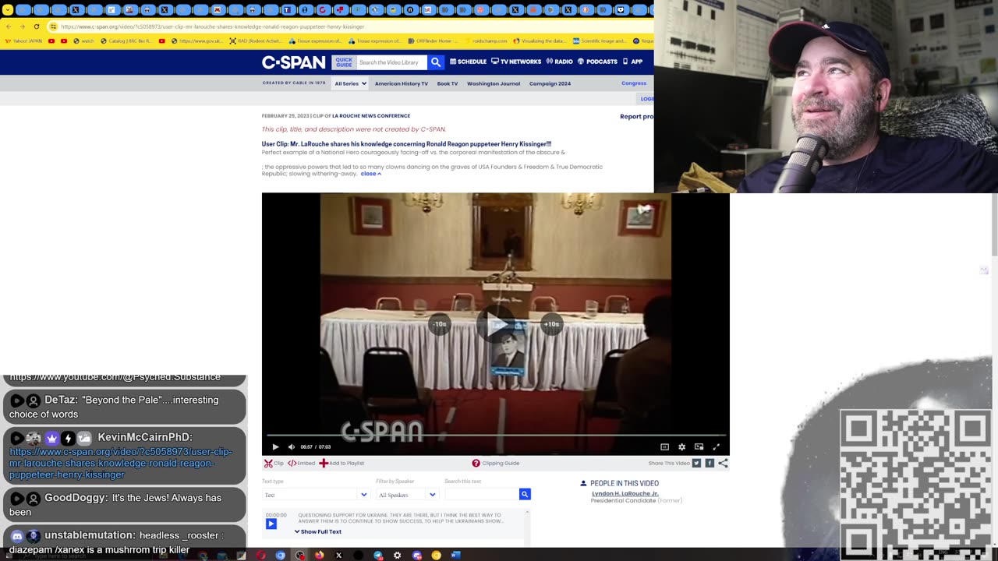
Task: Click the Search this text field
Action: pyautogui.click(x=482, y=494)
